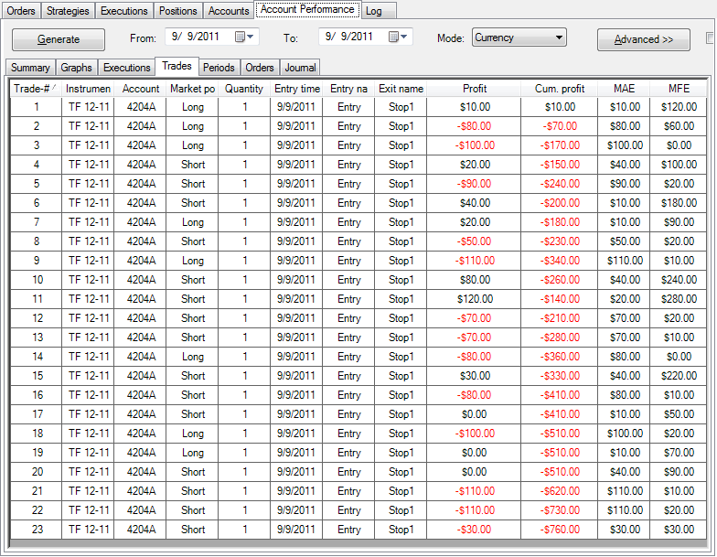717x557 pixels.
Task: Select the Trades sub-tab
Action: pos(177,66)
